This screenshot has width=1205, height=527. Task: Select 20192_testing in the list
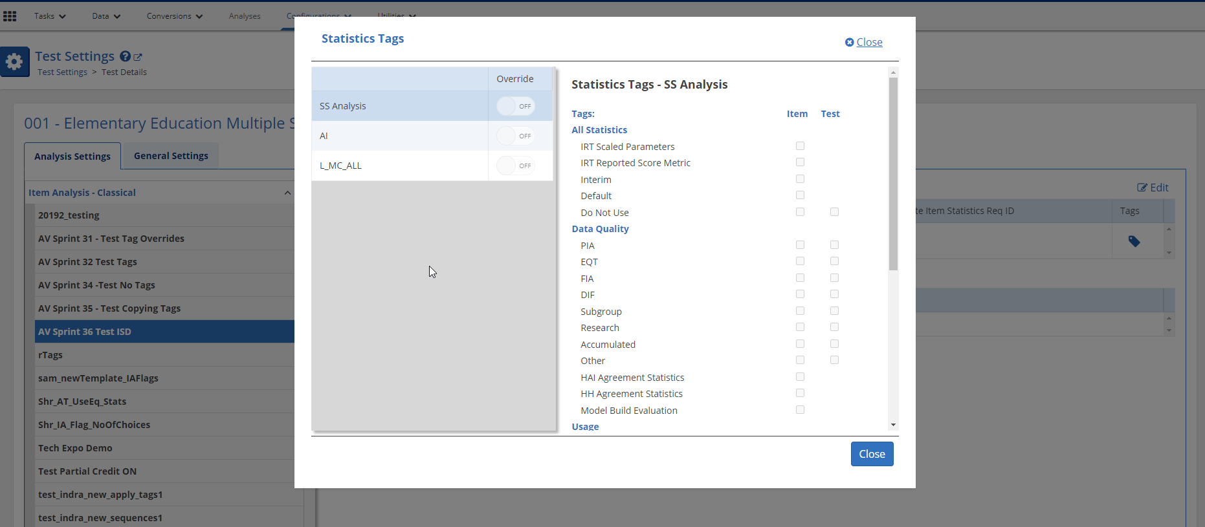tap(164, 215)
